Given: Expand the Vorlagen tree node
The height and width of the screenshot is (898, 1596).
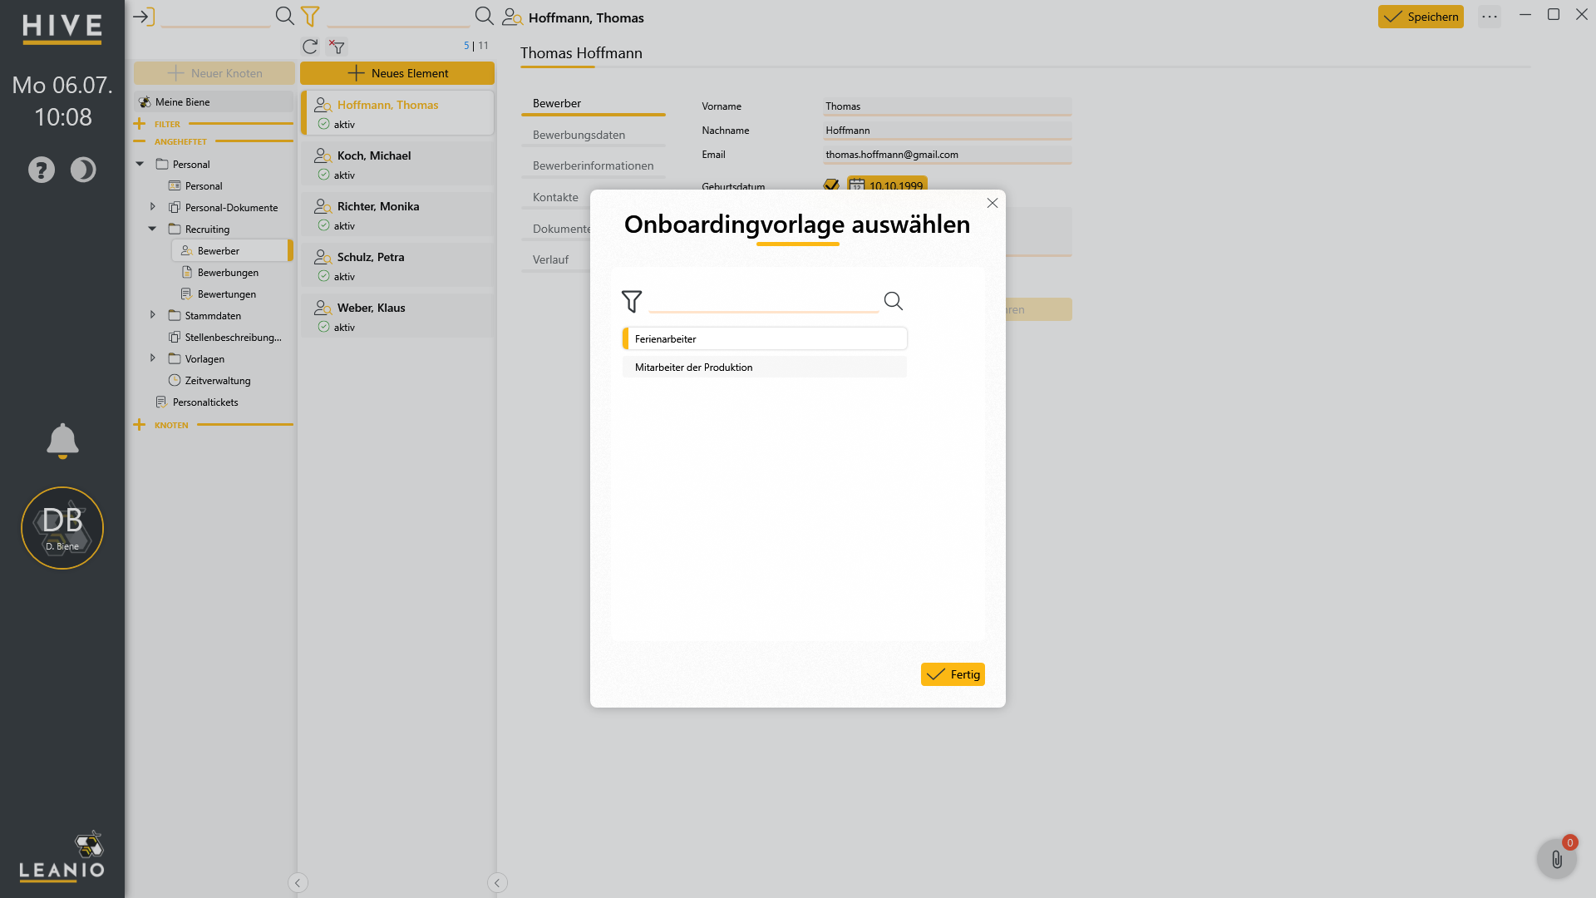Looking at the screenshot, I should (152, 358).
